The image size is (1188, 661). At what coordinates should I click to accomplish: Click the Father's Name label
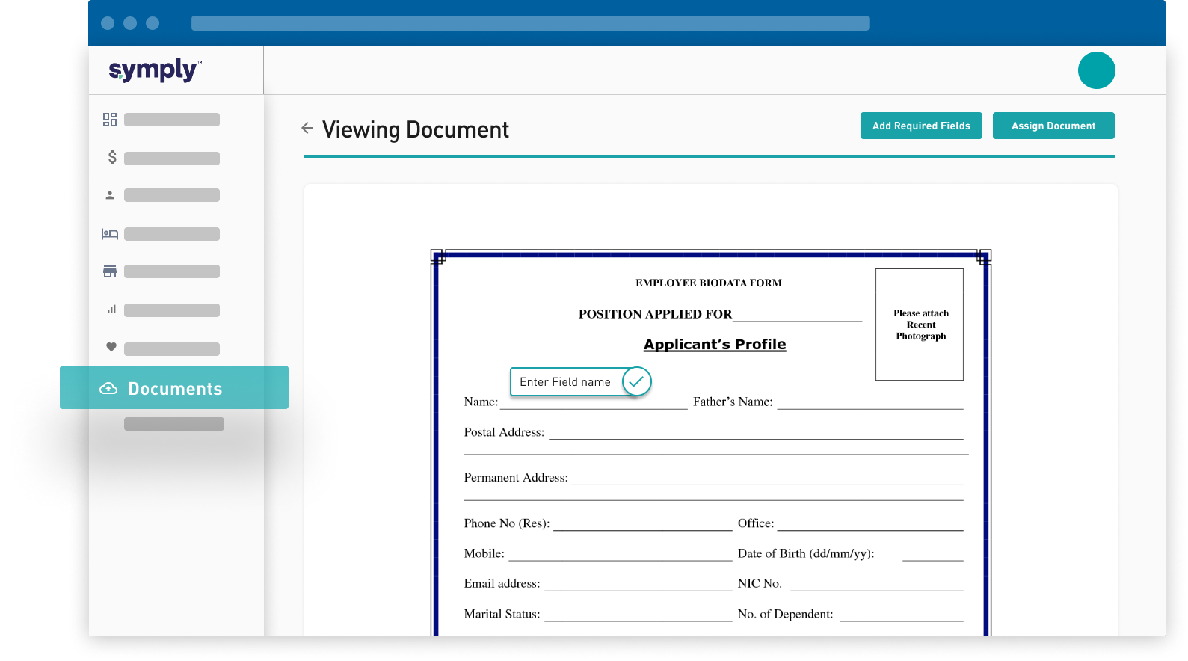(733, 402)
